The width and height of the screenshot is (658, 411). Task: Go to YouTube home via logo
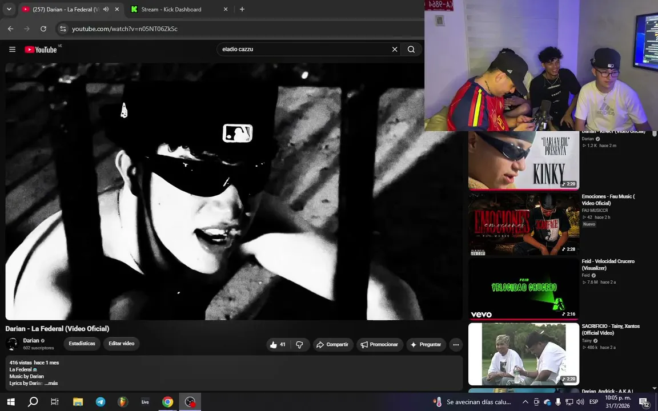pyautogui.click(x=41, y=50)
